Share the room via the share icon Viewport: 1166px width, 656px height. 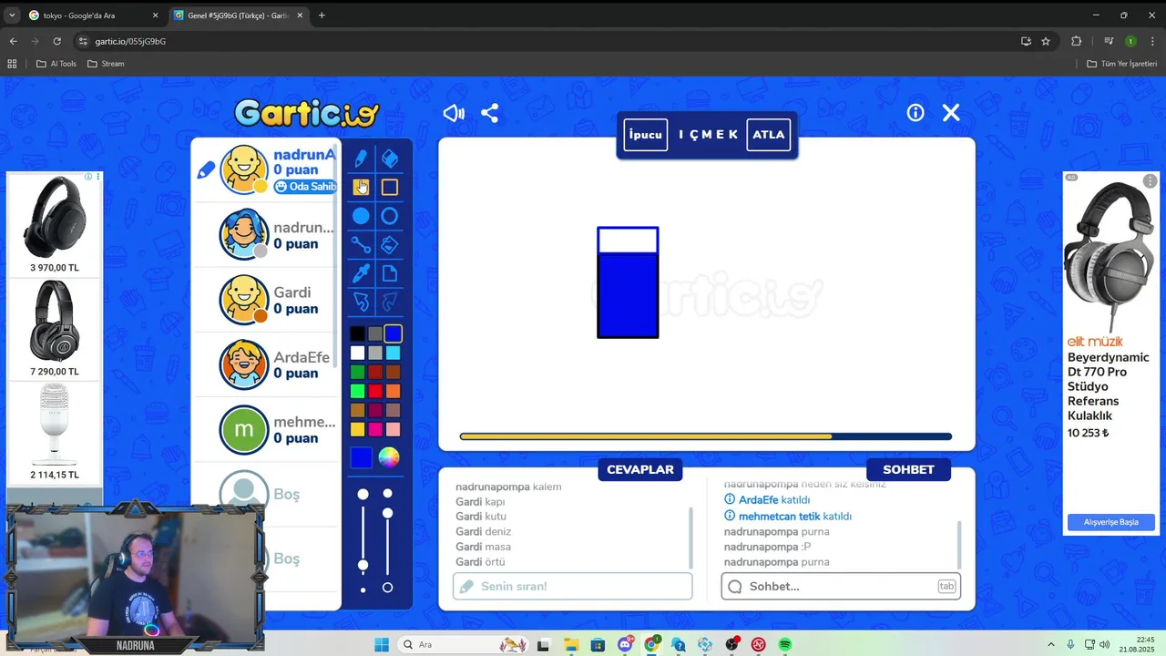coord(490,113)
